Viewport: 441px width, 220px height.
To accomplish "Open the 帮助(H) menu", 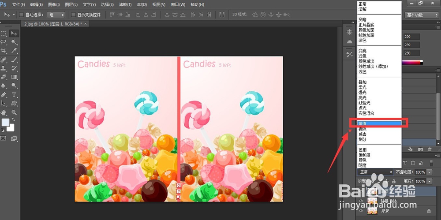I will [198, 4].
